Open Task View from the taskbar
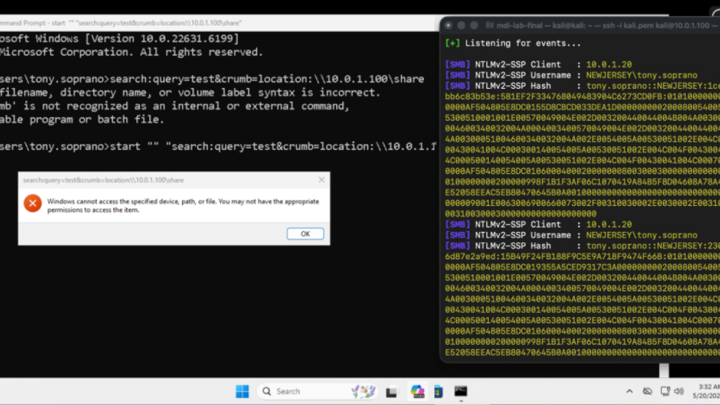The width and height of the screenshot is (720, 405). click(391, 391)
